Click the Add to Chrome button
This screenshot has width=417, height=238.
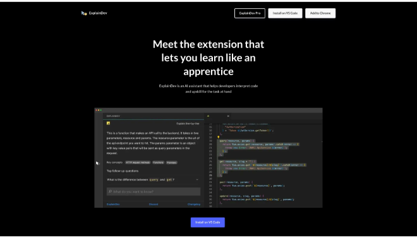pos(320,13)
